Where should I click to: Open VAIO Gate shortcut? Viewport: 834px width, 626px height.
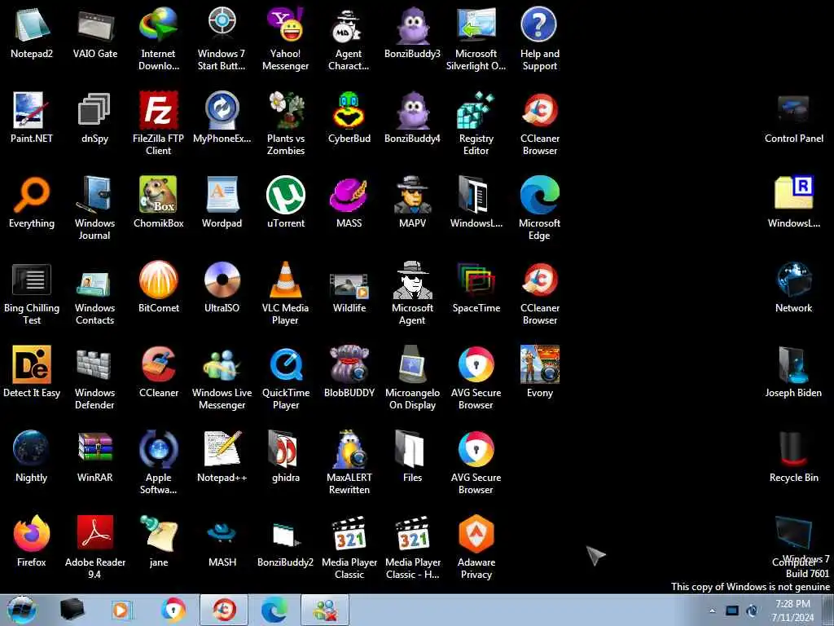[x=94, y=33]
